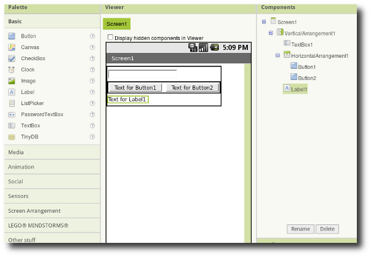
Task: Expand the Screen Arrangement palette category
Action: pyautogui.click(x=34, y=211)
